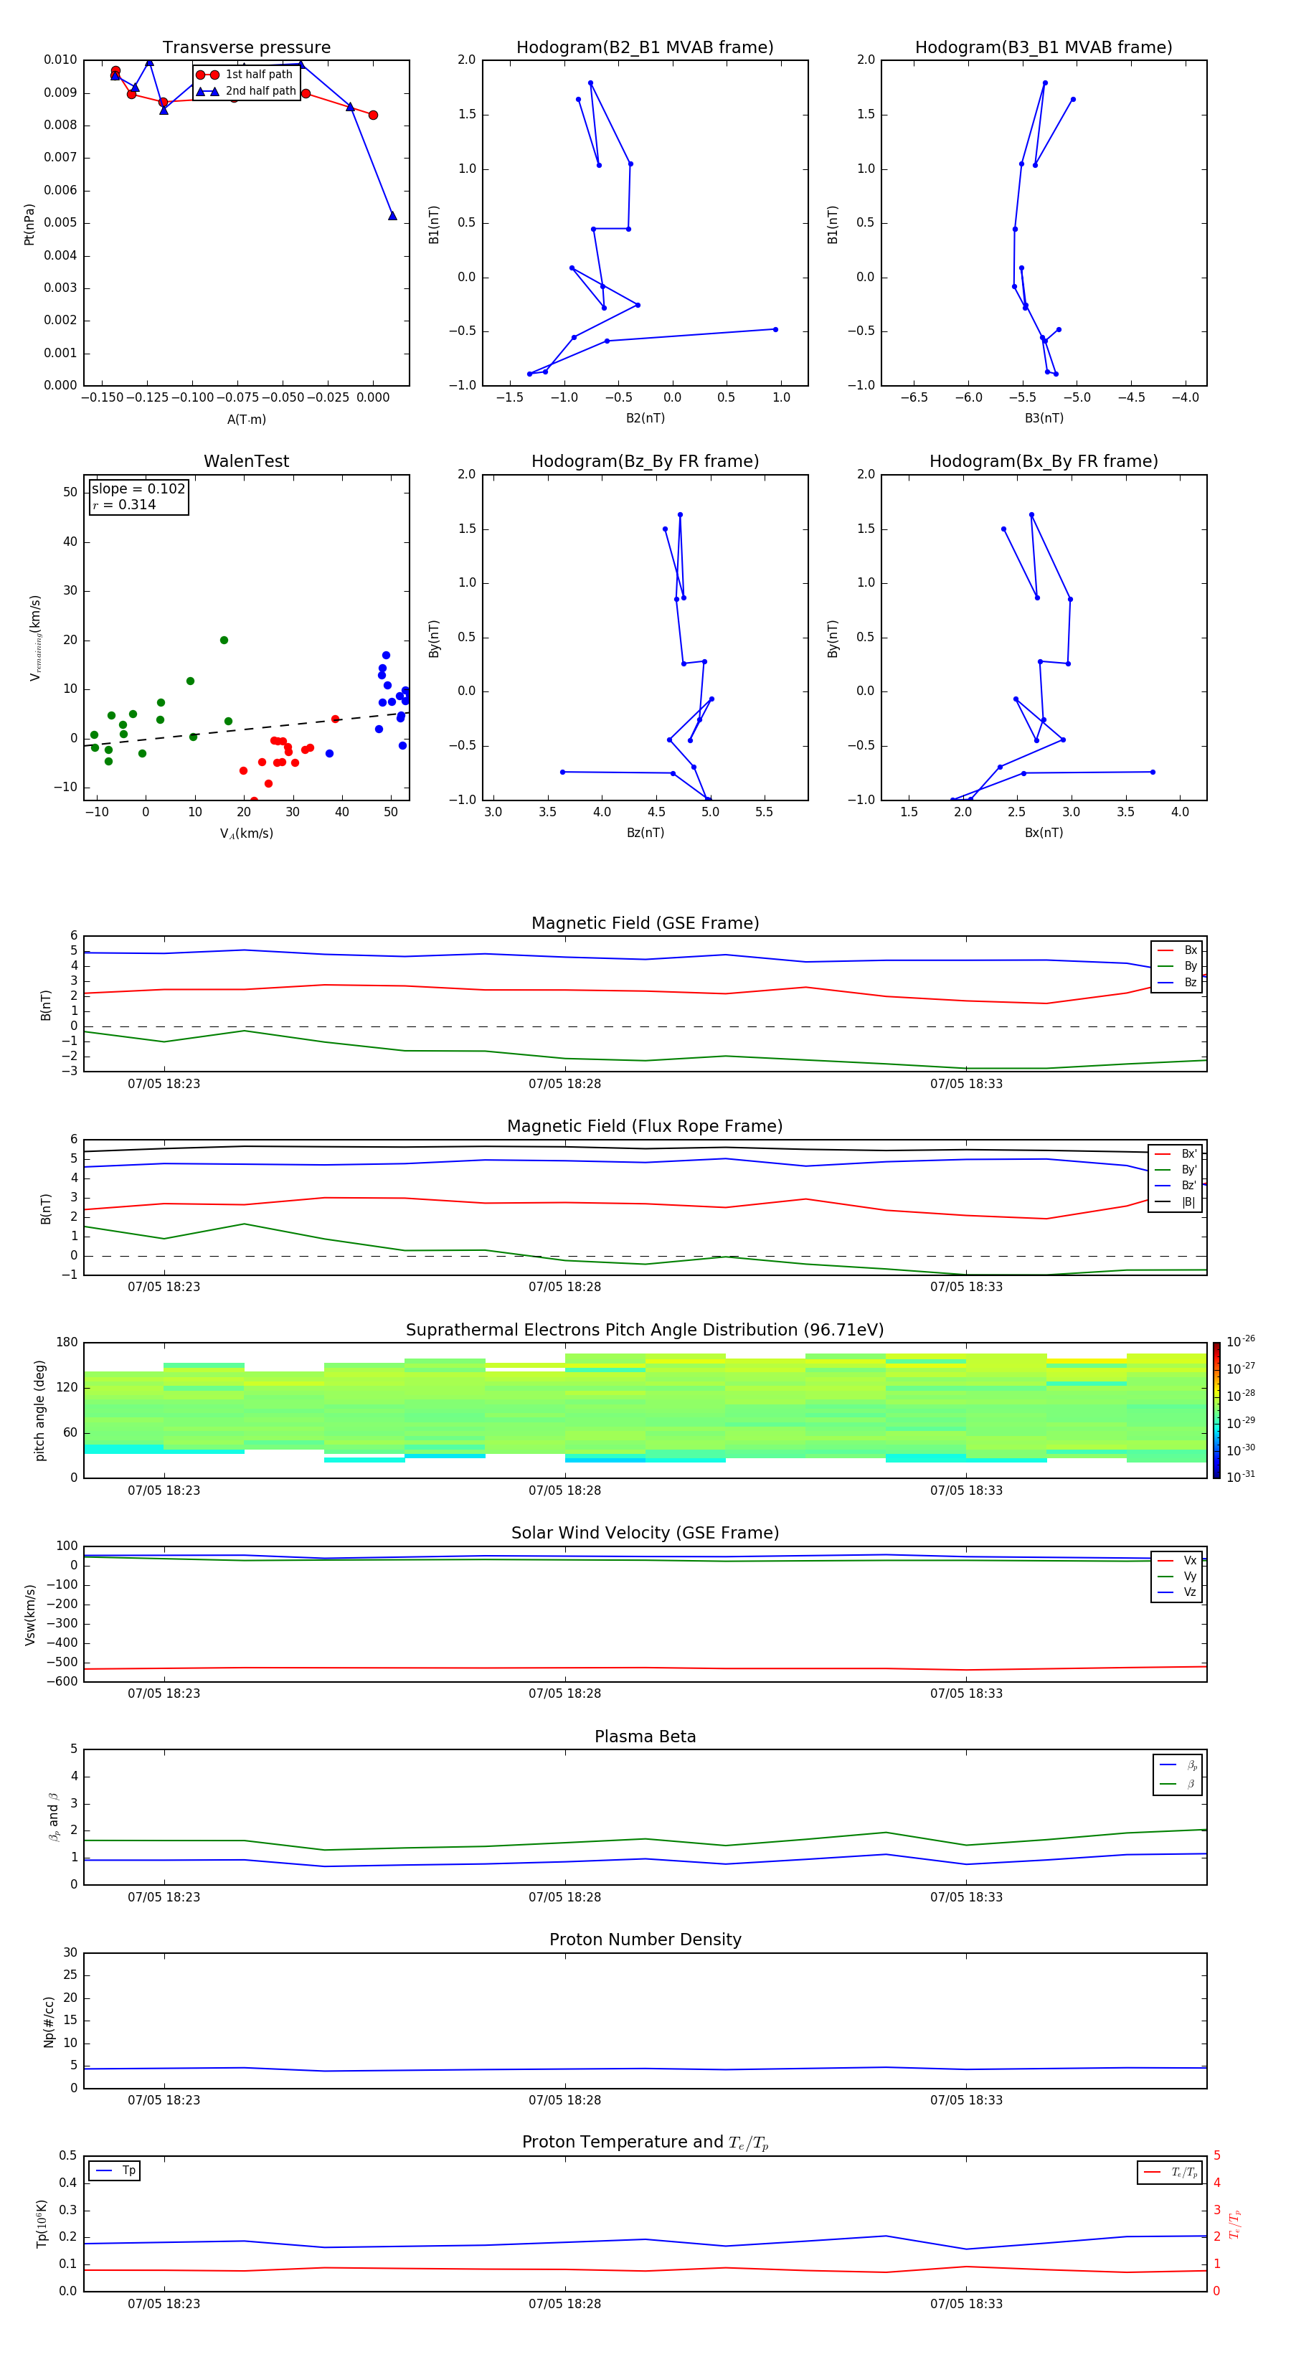Click the 'Magnetic Field (GSE Frame)' title
1291x2367 pixels.
645,923
